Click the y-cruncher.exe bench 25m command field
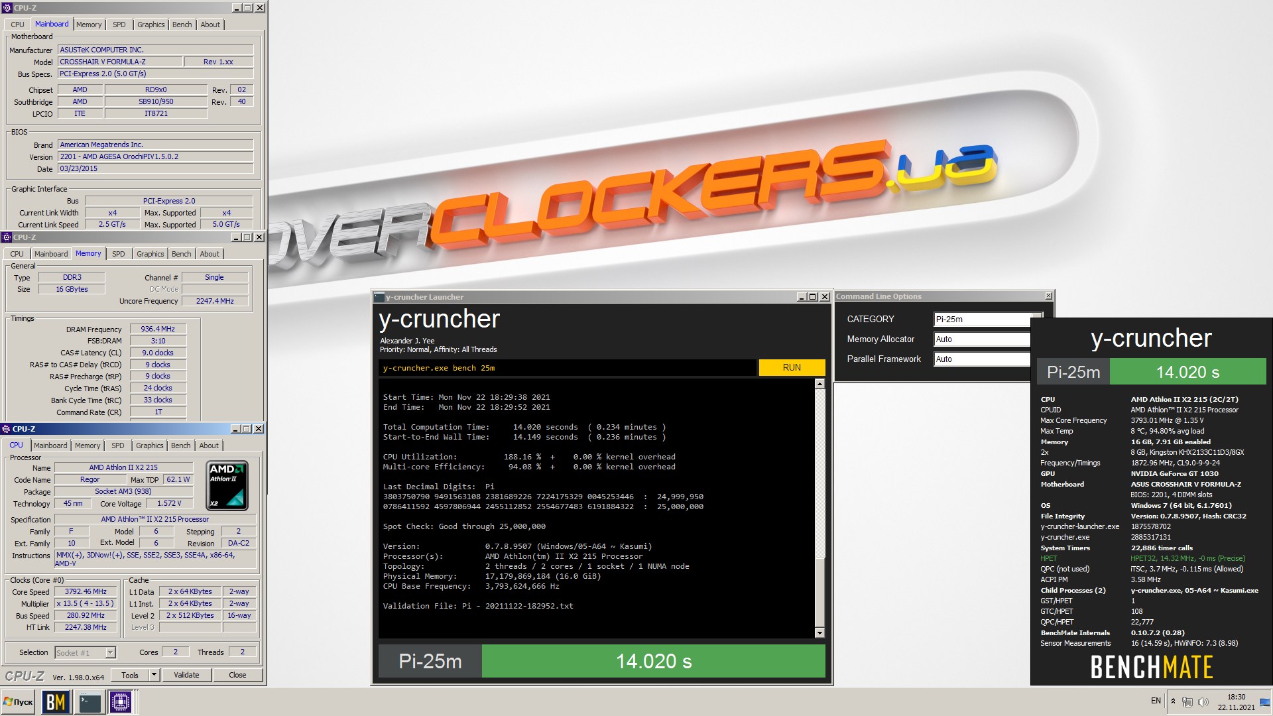The width and height of the screenshot is (1273, 716). click(568, 368)
